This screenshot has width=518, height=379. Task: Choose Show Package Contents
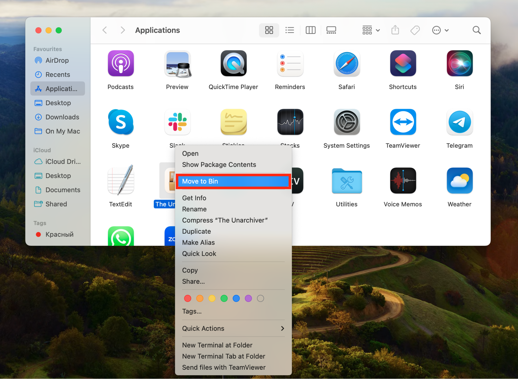233,165
